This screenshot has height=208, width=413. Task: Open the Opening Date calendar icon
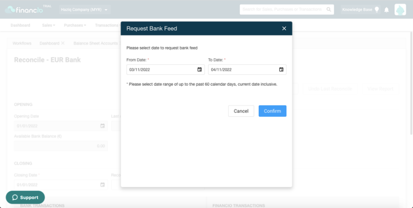[x=102, y=126]
